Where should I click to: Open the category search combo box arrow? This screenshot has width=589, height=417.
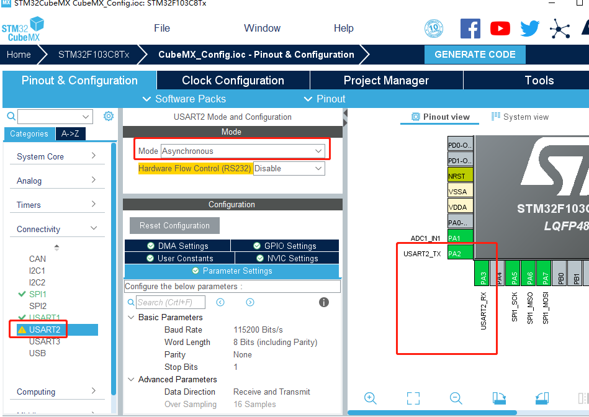[86, 117]
